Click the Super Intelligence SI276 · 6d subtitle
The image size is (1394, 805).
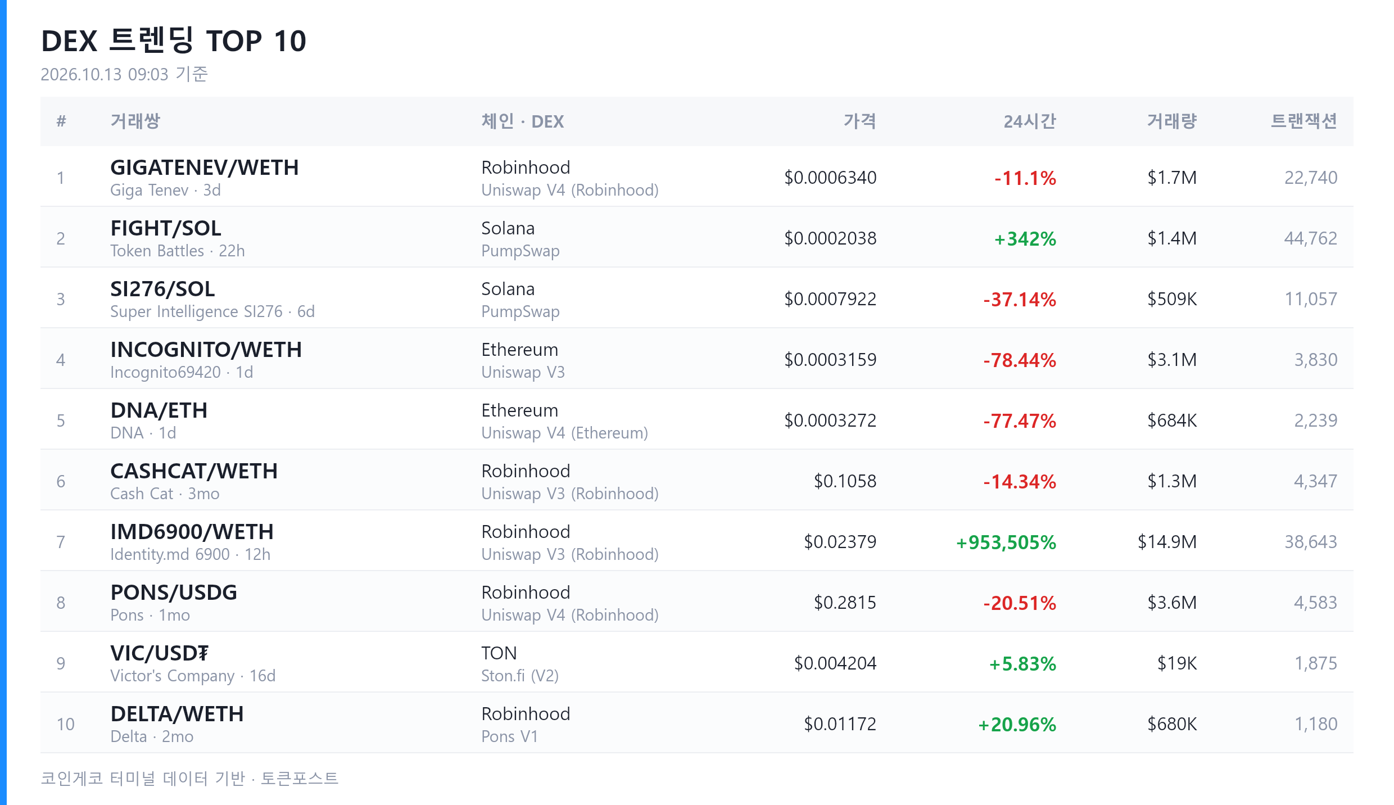[x=212, y=311]
